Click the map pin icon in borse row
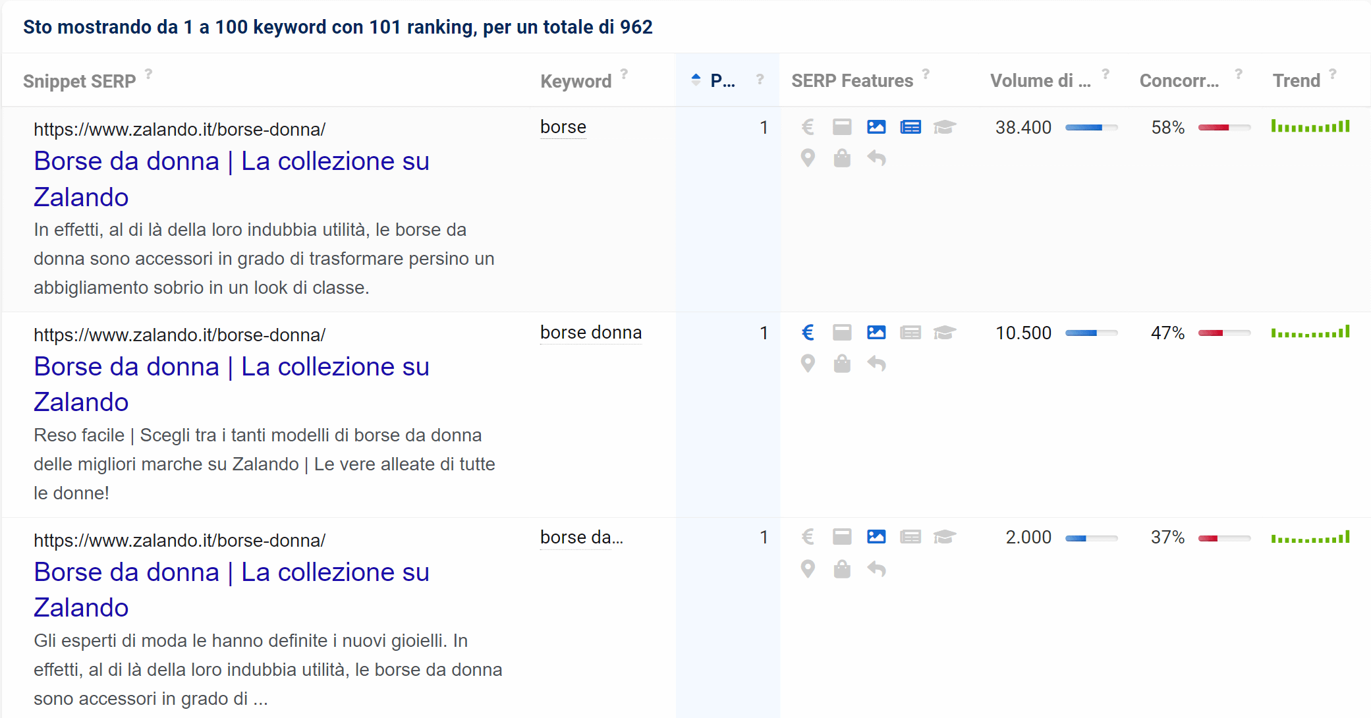Screen dimensions: 1371x718 click(808, 159)
